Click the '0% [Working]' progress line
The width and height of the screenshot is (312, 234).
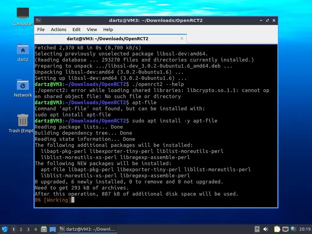(x=53, y=200)
